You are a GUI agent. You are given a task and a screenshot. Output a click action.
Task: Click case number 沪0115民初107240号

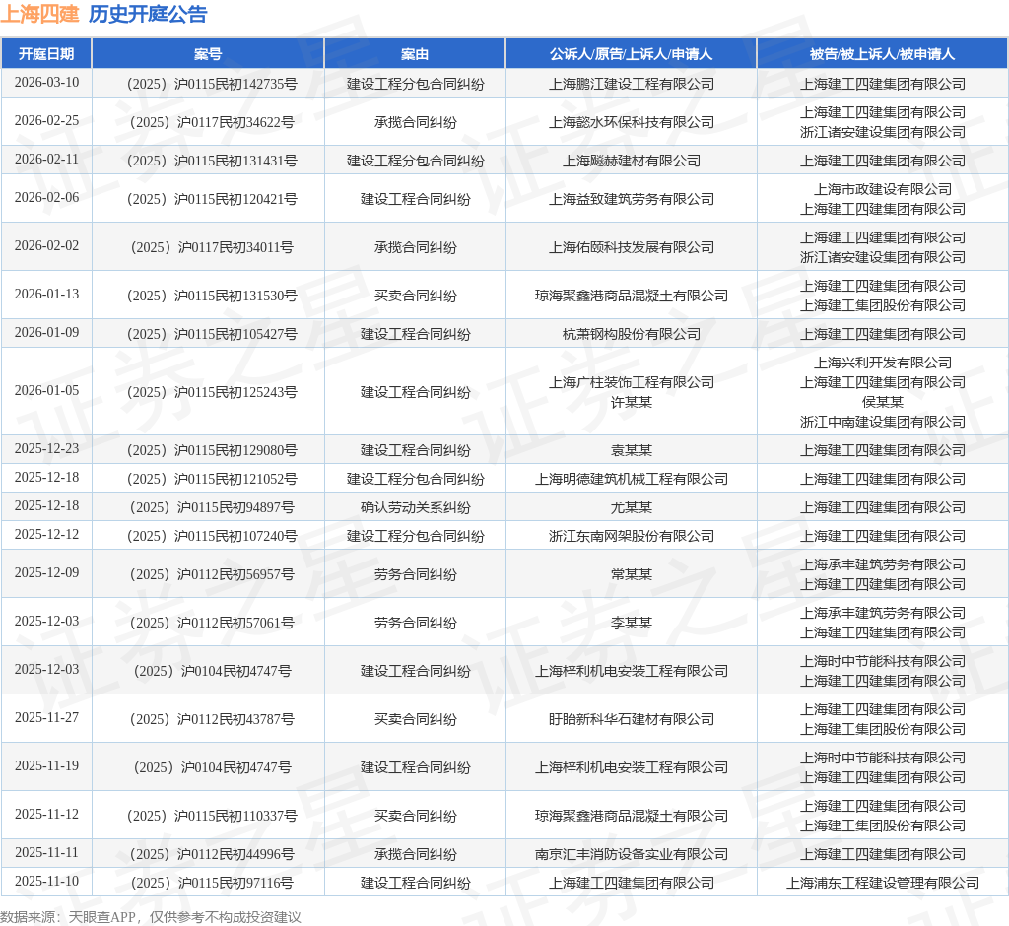click(x=213, y=536)
